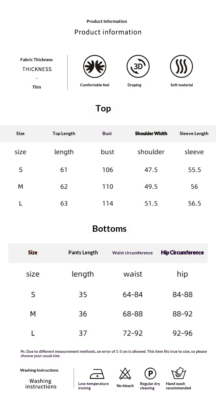The height and width of the screenshot is (398, 216).
Task: Click the Hand wash recommended icon
Action: coord(179,373)
